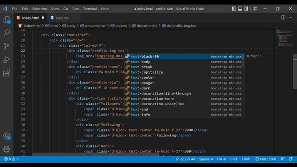Open the Go menu
Screen dimensions: 297x167
pos(65,9)
